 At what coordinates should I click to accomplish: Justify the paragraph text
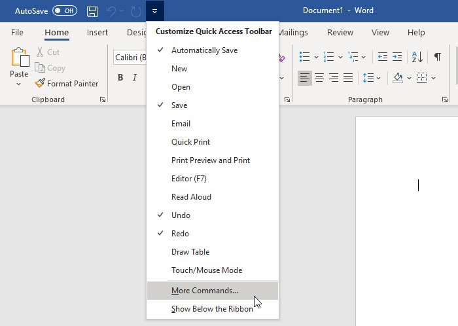click(348, 78)
